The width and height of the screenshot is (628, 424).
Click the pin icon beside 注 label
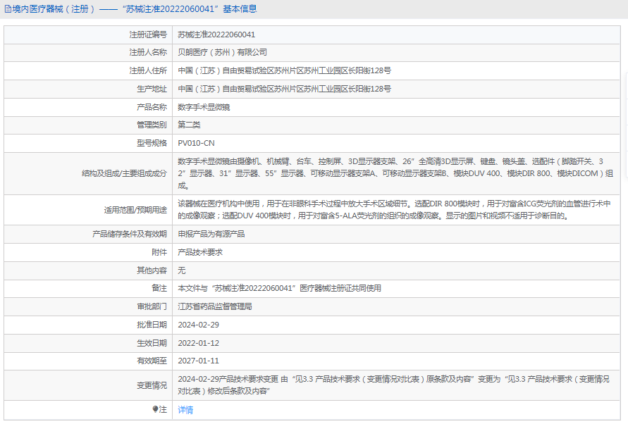point(155,409)
